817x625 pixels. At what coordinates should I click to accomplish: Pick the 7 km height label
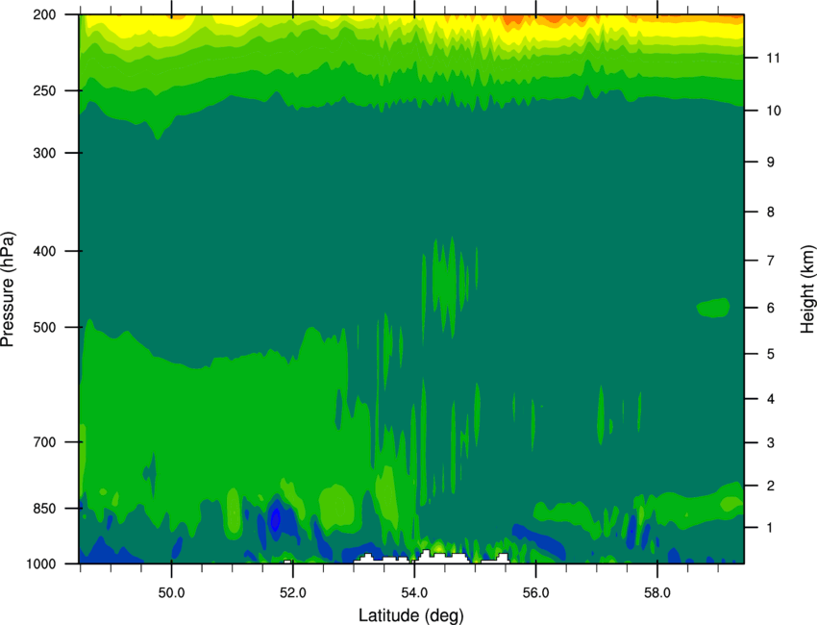click(x=771, y=261)
